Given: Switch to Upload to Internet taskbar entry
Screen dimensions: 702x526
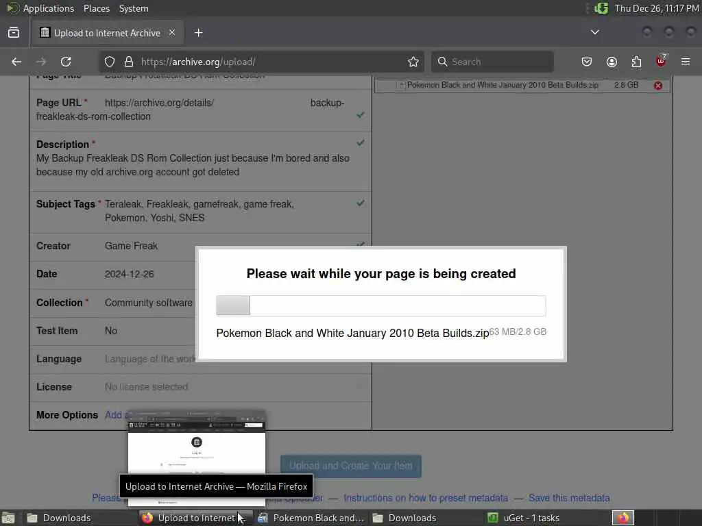Looking at the screenshot, I should [196, 518].
